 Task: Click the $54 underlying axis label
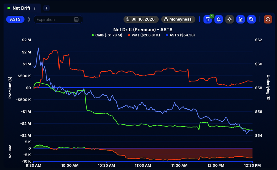[258, 136]
